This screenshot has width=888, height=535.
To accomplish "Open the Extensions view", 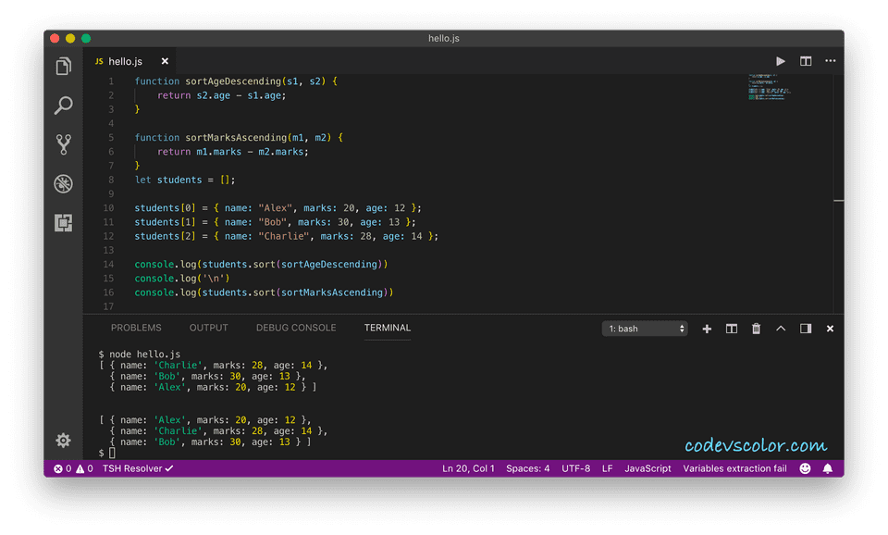I will 63,223.
